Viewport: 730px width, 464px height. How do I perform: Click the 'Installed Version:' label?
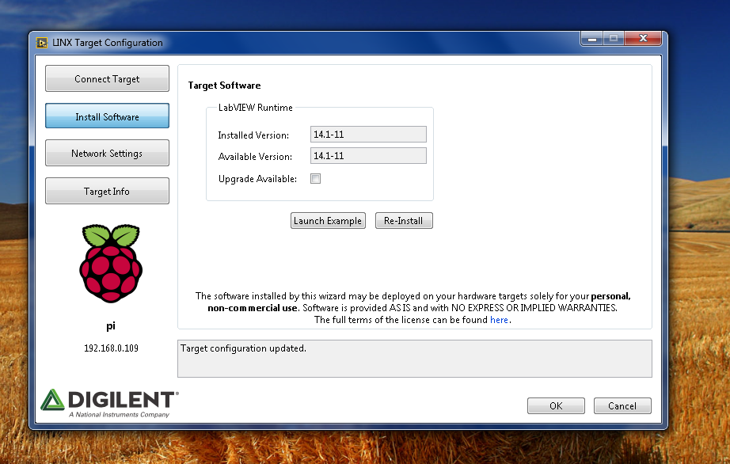(253, 135)
